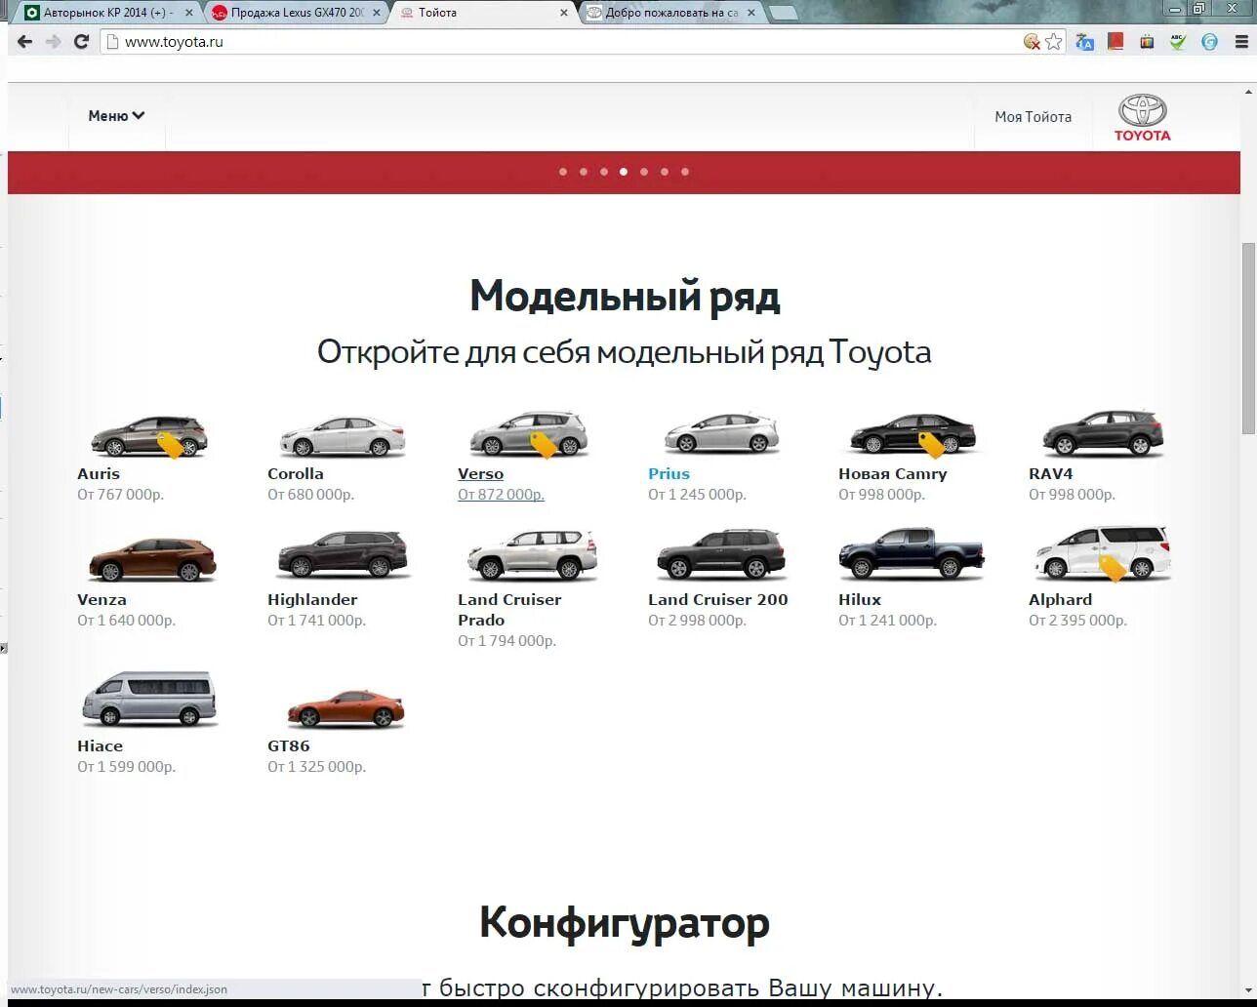
Task: Open the Hiace van image
Action: pyautogui.click(x=148, y=699)
